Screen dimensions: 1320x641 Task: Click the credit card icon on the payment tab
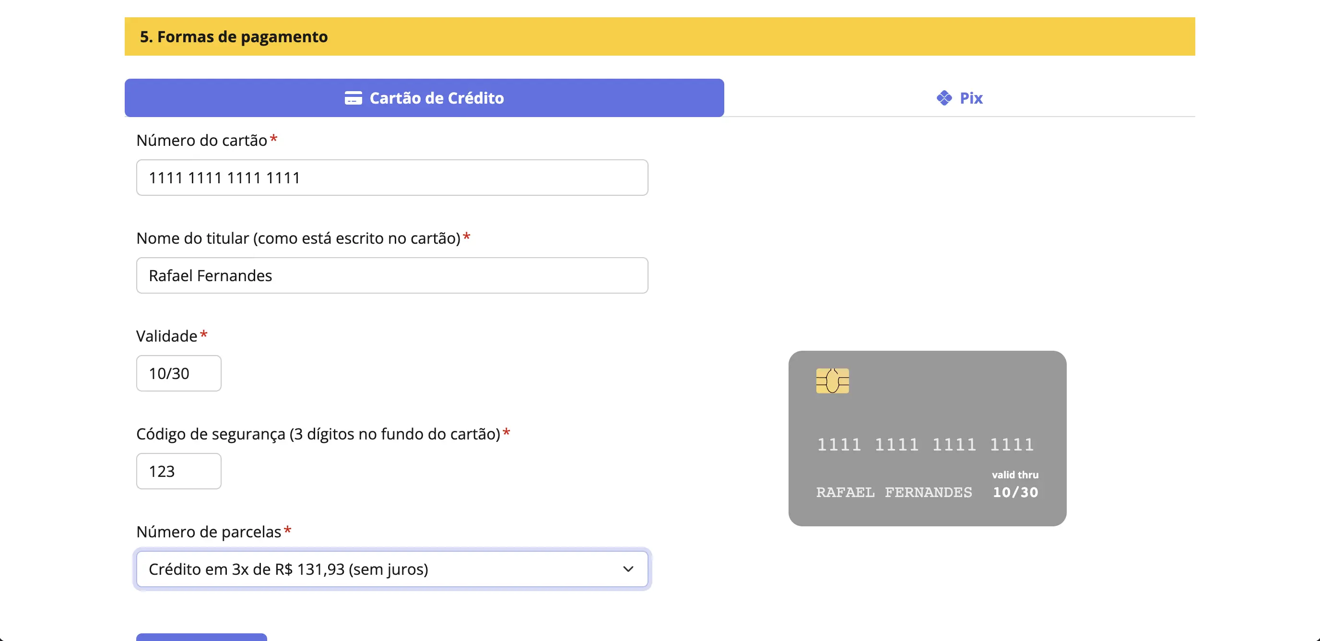pos(354,98)
